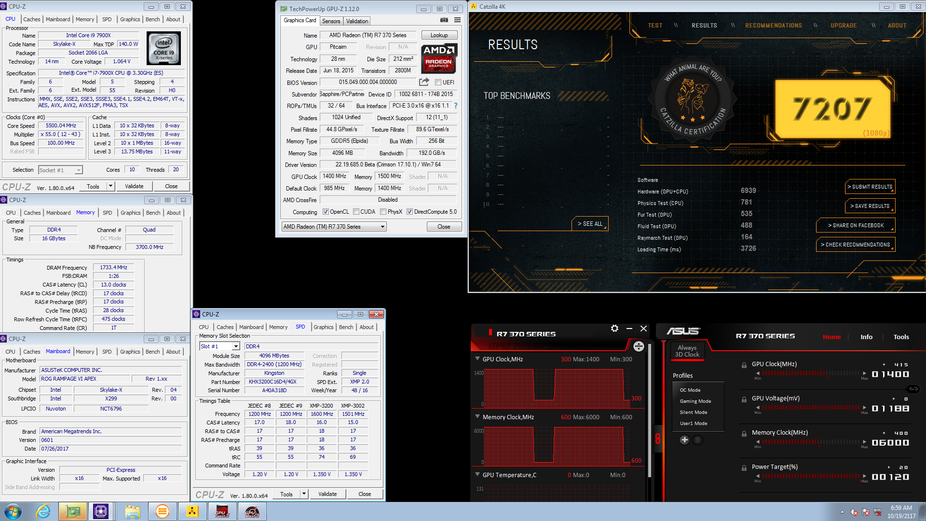Click the lock icon beside Memory Clock(MHz)
This screenshot has width=926, height=521.
744,434
